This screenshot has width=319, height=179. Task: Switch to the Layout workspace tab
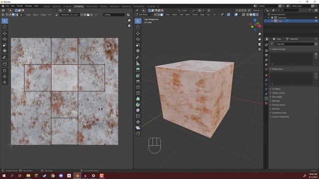pyautogui.click(x=46, y=6)
